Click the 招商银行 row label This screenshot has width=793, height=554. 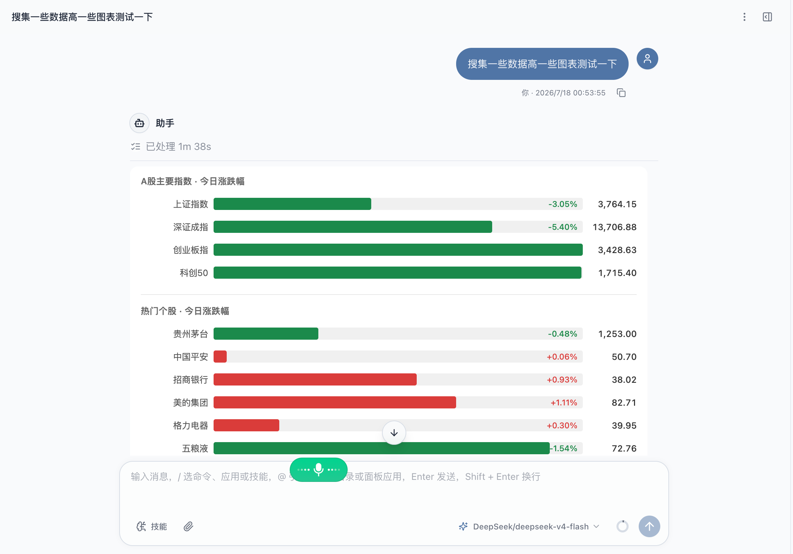[191, 379]
